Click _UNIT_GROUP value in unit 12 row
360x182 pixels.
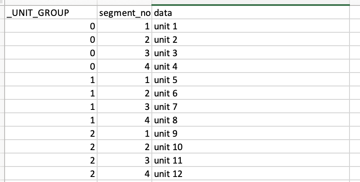(51, 173)
